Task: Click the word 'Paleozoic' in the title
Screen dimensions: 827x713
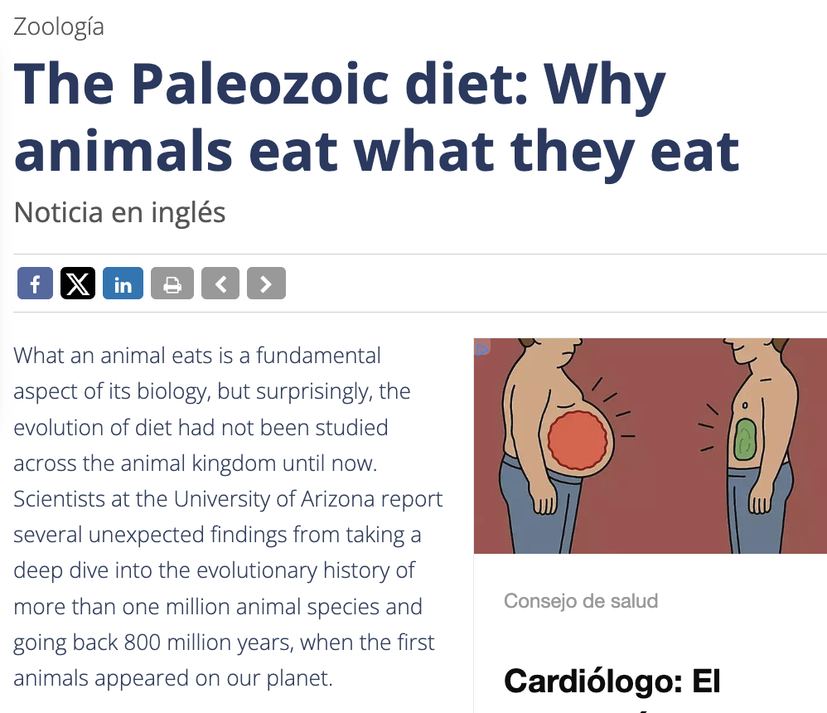Action: pyautogui.click(x=259, y=84)
